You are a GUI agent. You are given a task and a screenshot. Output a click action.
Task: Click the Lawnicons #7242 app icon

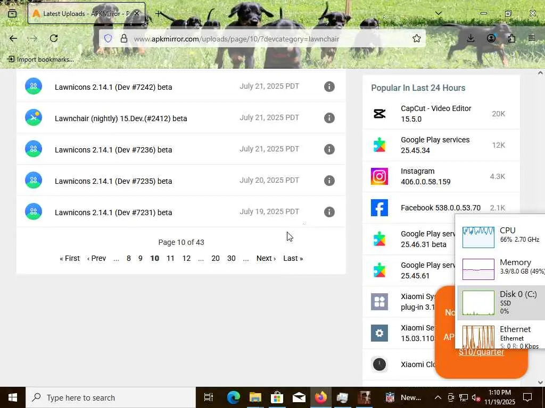point(34,87)
